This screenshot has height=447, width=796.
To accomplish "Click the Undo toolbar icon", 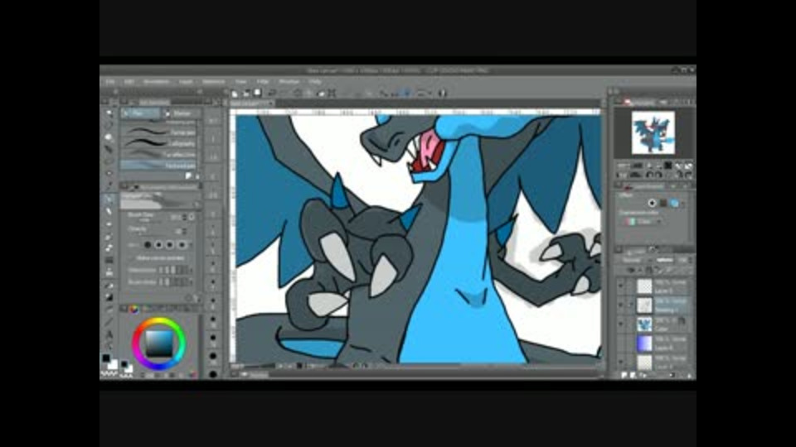I will pyautogui.click(x=273, y=94).
